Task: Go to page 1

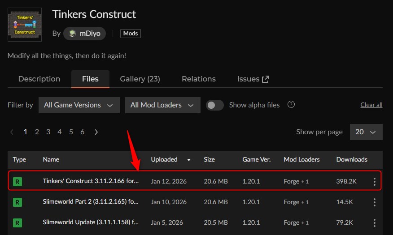Action: pyautogui.click(x=25, y=132)
